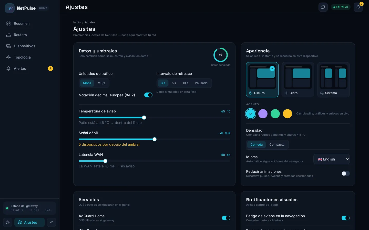The width and height of the screenshot is (369, 230).
Task: Set refresh interval to 3 s
Action: pos(163,83)
